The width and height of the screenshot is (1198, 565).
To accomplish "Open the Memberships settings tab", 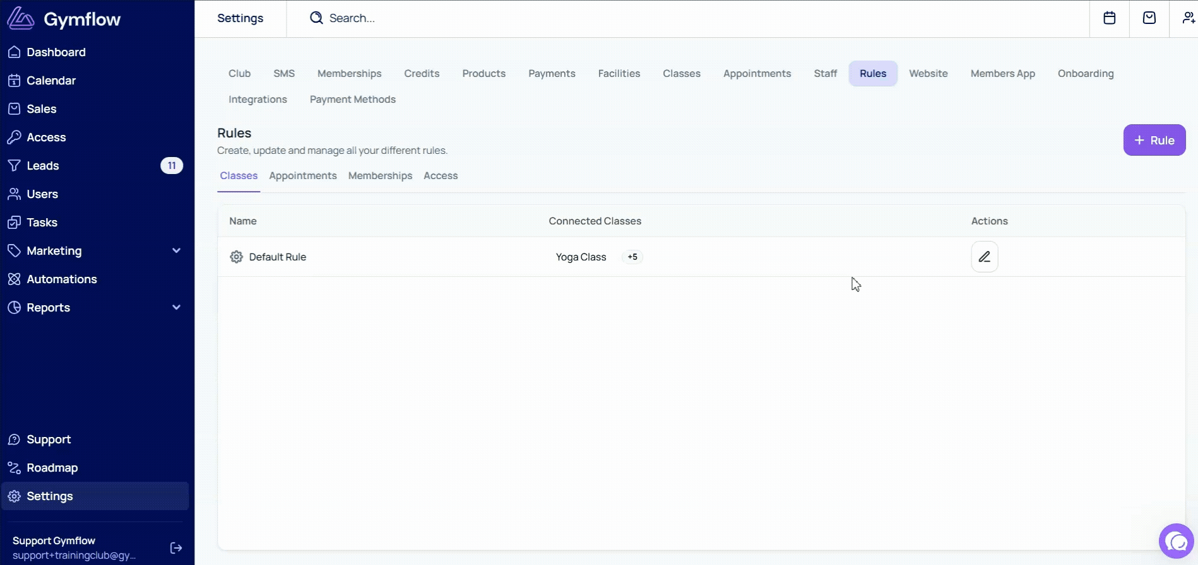I will click(350, 74).
